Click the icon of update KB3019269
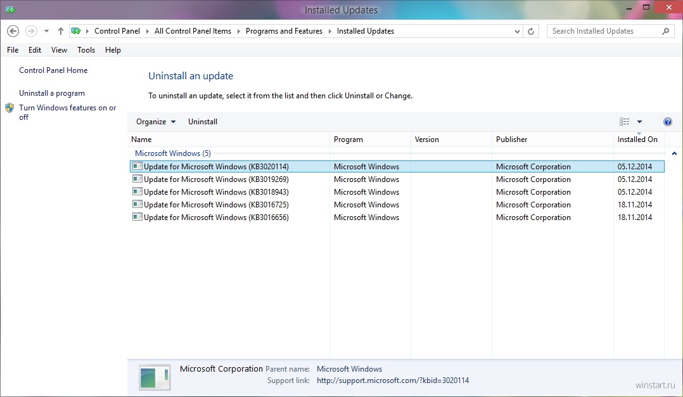683x397 pixels. pyautogui.click(x=137, y=179)
